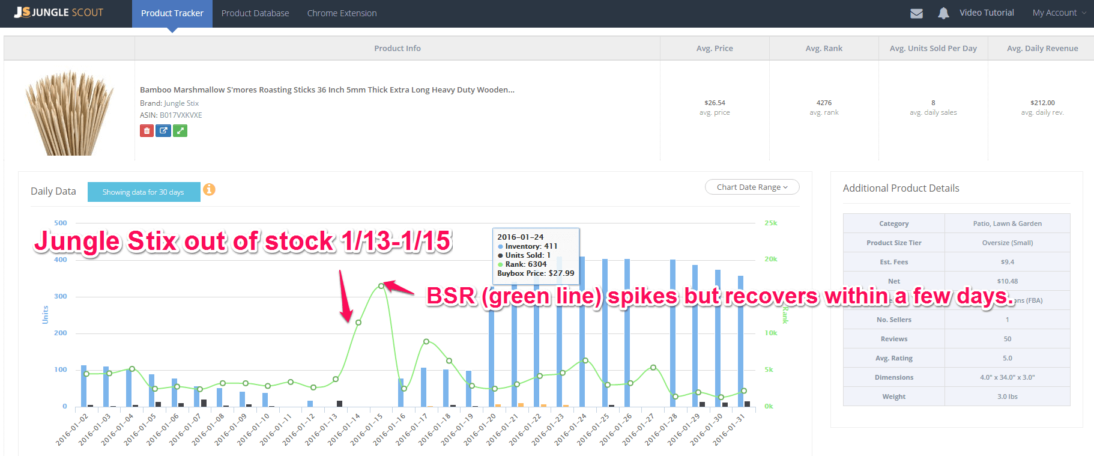
Task: Click the Product Info column header
Action: pyautogui.click(x=397, y=48)
